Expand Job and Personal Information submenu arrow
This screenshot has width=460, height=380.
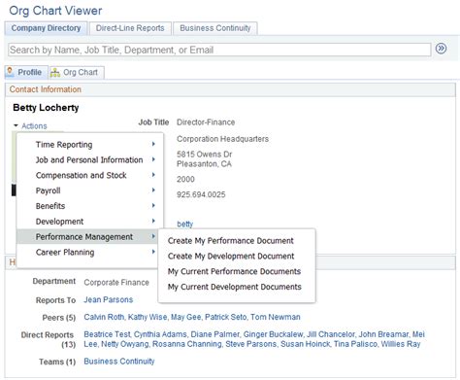pyautogui.click(x=153, y=159)
